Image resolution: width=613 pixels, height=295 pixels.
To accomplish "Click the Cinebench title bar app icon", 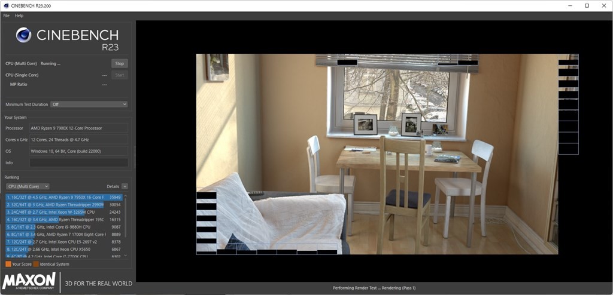I will click(x=6, y=5).
